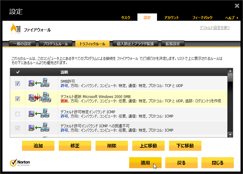Toggle the SMB許可 rule checkbox

[x=18, y=83]
